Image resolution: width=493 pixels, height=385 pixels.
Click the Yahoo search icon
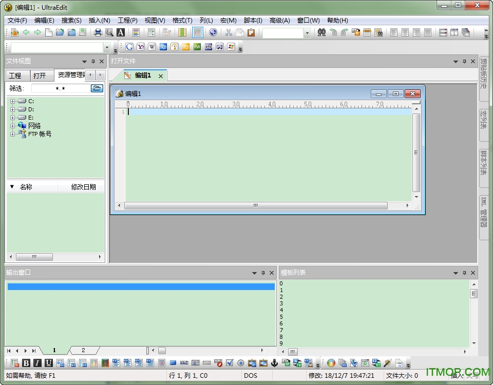click(x=141, y=47)
